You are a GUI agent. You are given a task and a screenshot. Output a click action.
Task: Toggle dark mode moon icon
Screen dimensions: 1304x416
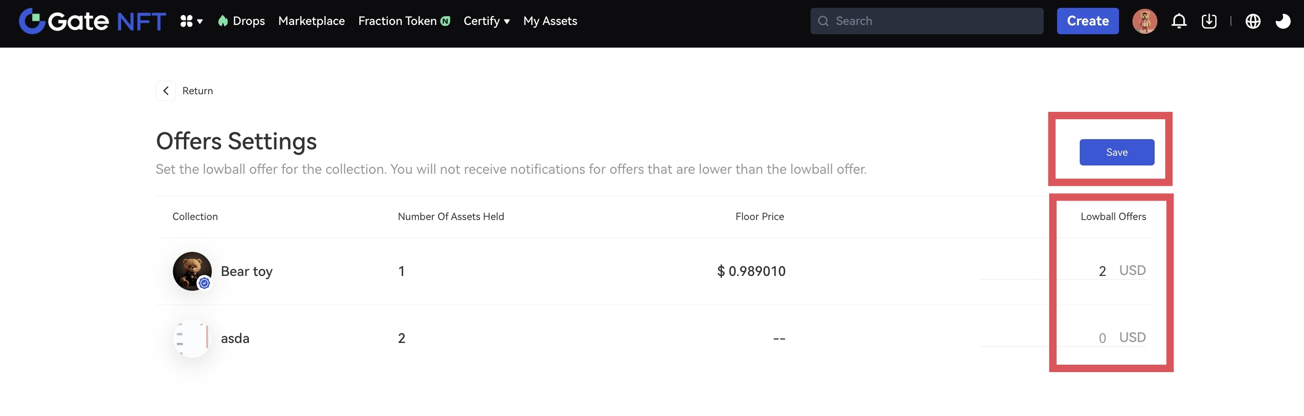[1282, 21]
